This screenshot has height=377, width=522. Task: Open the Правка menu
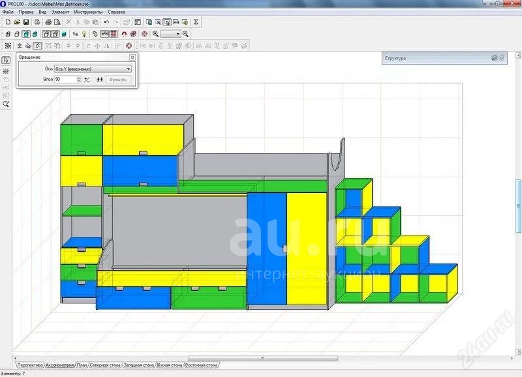pos(26,12)
